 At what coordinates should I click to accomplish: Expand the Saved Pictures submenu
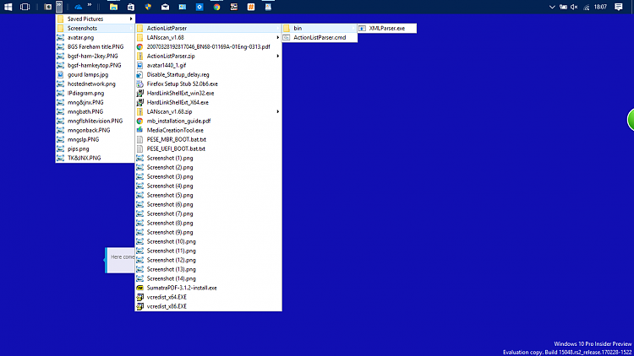pos(93,19)
